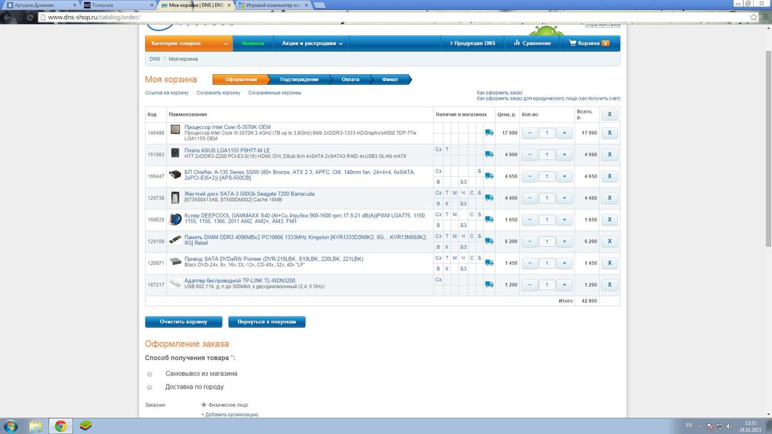Viewport: 772px width, 434px height.
Task: Open Seagate hard disk thumbnail
Action: (175, 198)
